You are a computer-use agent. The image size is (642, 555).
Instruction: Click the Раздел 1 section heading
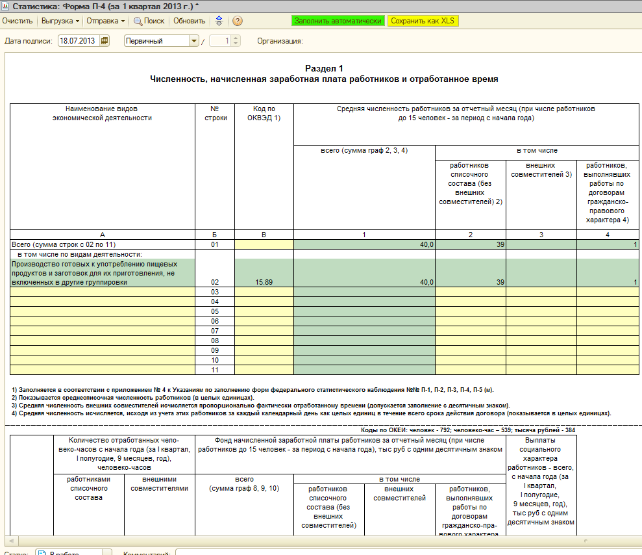tap(324, 68)
